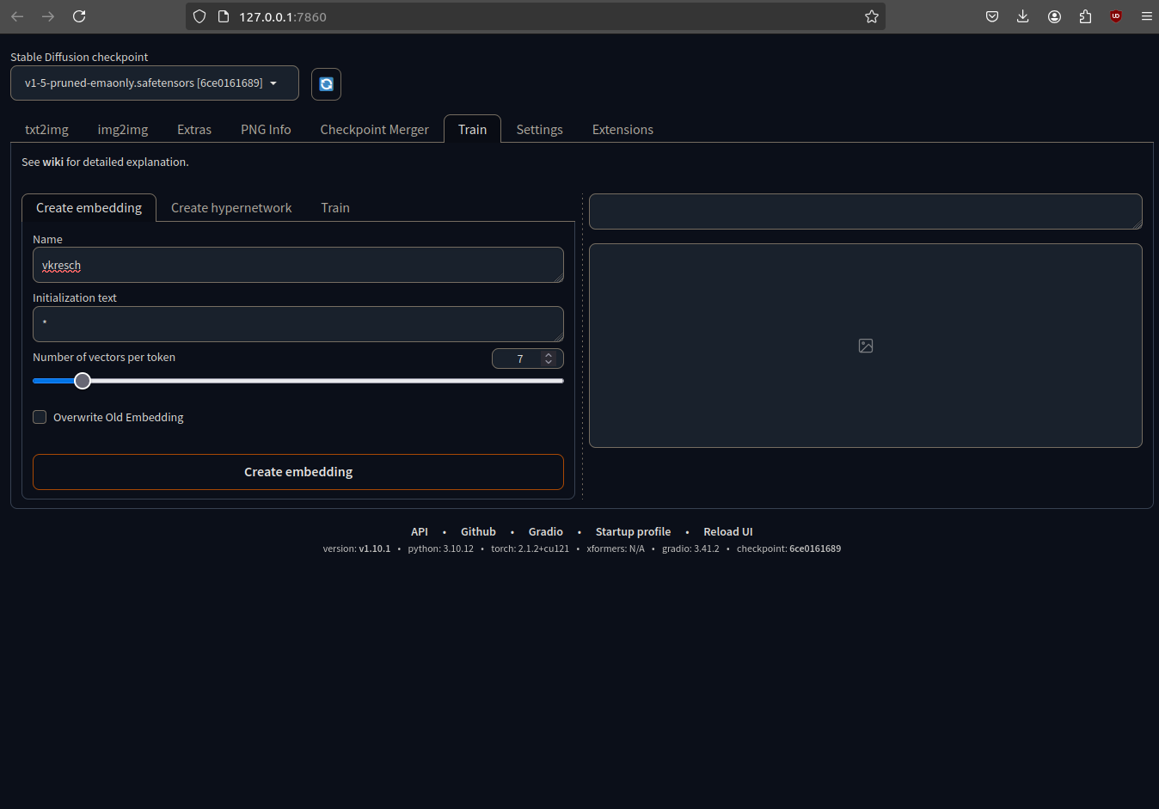Increase vectors per token with up arrow
1159x809 pixels.
[549, 354]
